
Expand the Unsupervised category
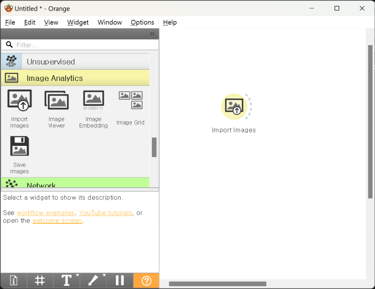(75, 62)
